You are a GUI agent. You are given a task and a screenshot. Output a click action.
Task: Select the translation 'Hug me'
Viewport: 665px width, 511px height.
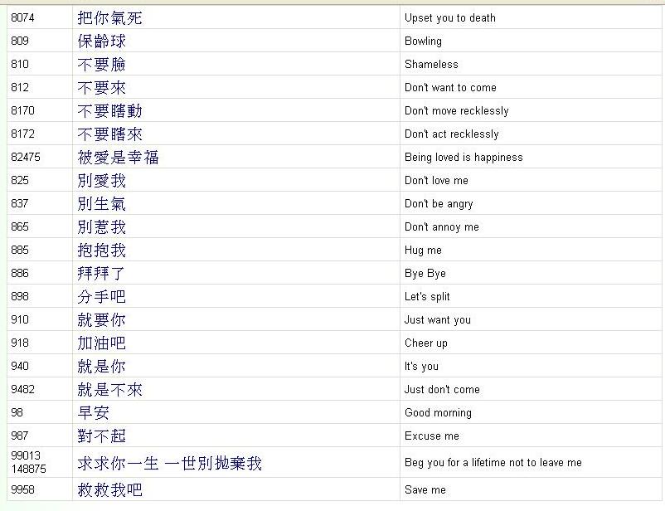pyautogui.click(x=423, y=250)
